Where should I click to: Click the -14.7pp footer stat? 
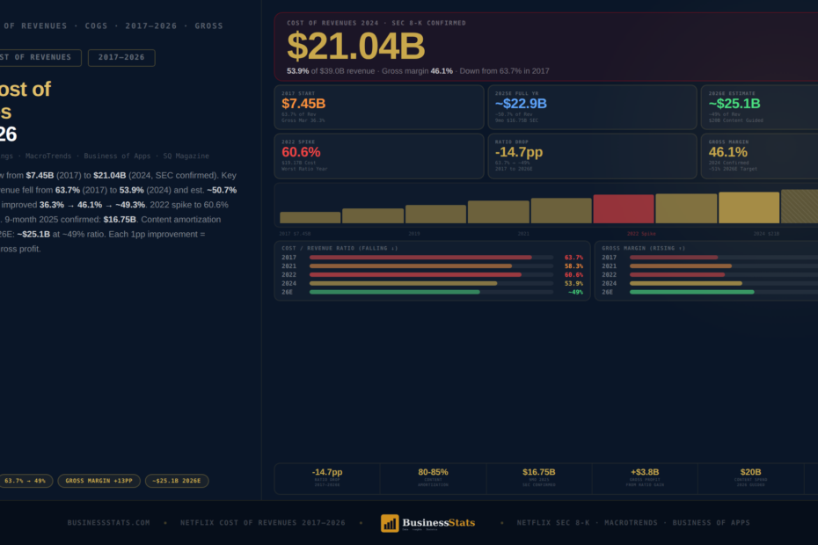327,477
